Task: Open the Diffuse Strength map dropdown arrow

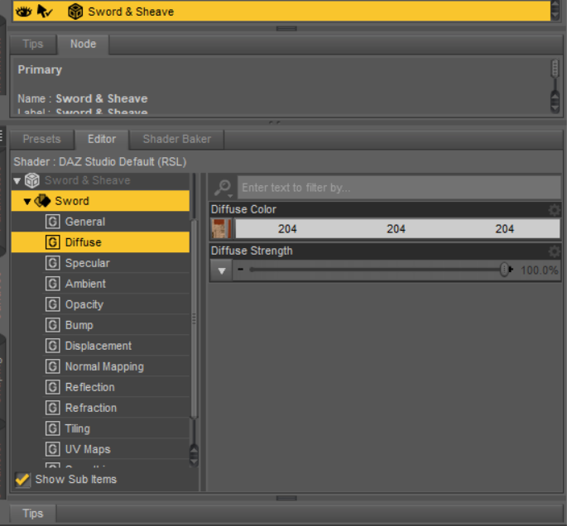Action: point(222,270)
